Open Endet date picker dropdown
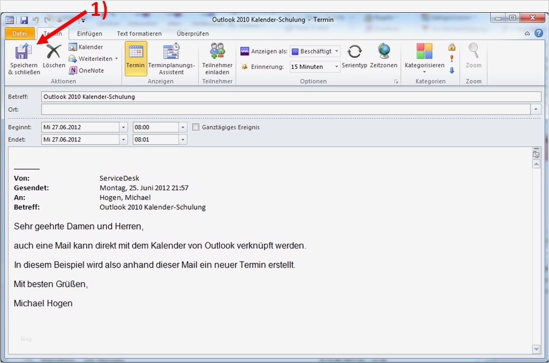This screenshot has height=363, width=549. (x=123, y=139)
